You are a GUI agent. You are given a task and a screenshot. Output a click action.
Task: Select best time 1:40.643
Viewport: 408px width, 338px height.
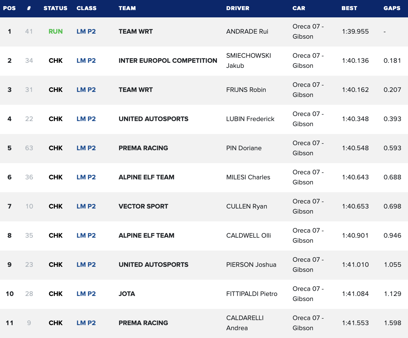[355, 177]
